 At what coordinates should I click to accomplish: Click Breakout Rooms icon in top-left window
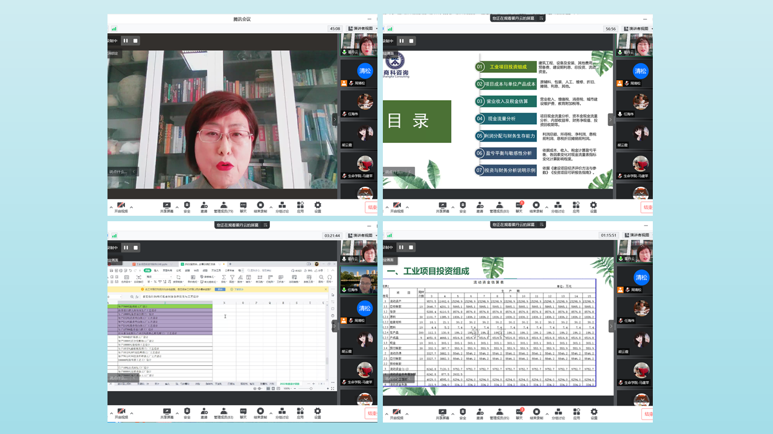pyautogui.click(x=282, y=206)
